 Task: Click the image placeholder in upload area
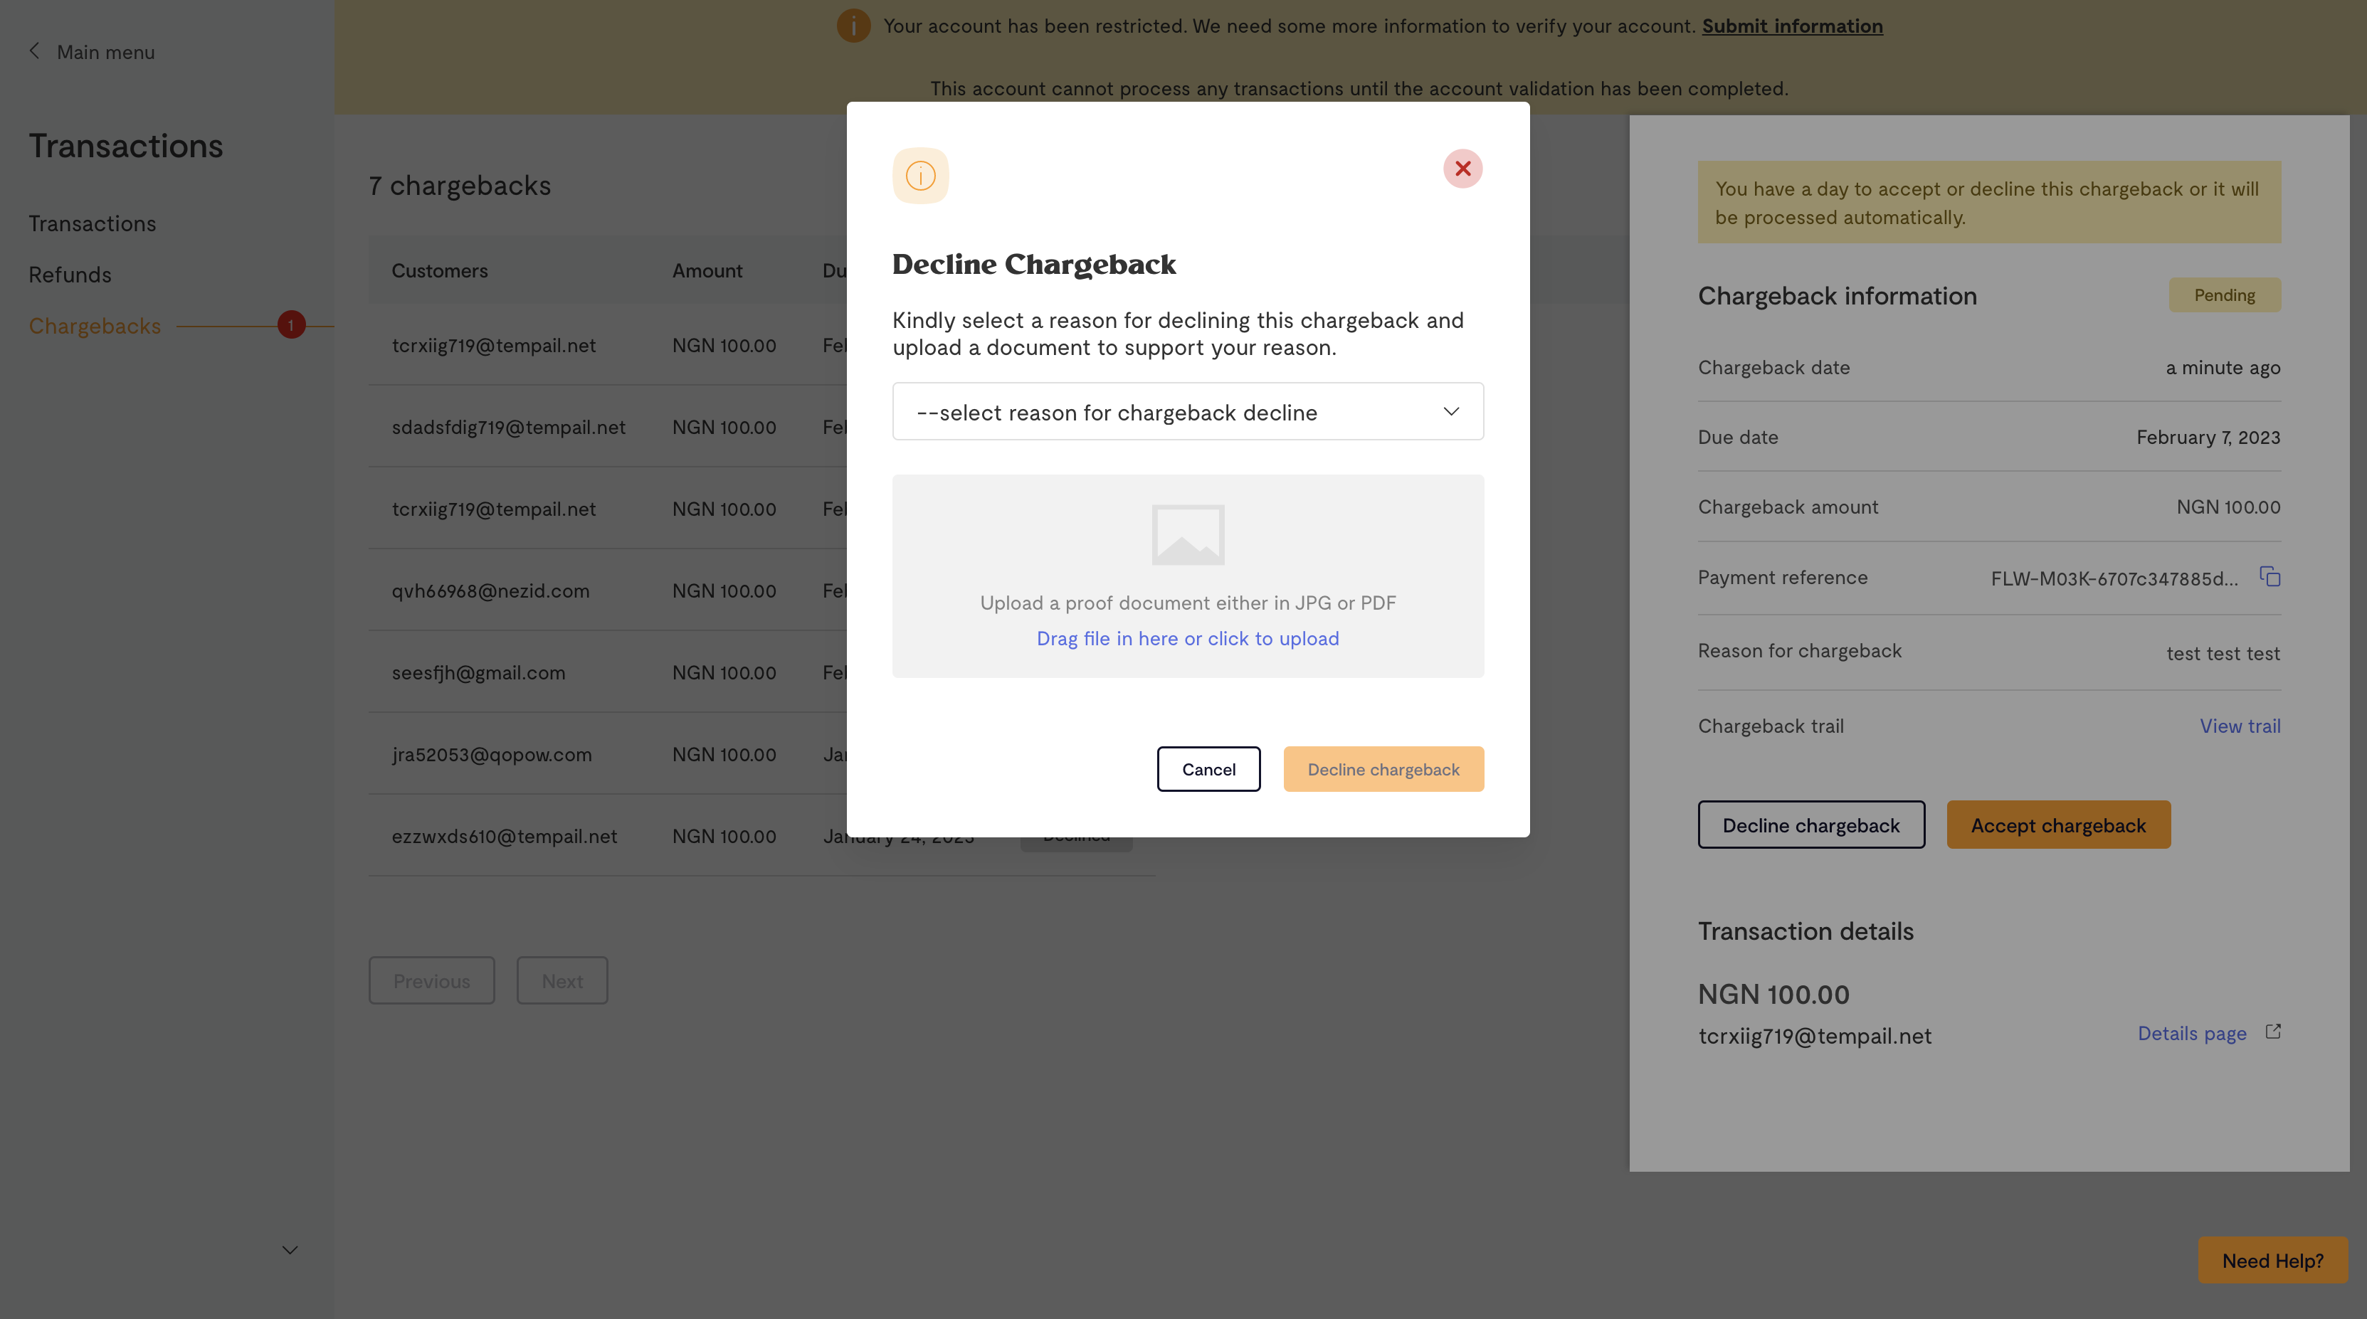[x=1187, y=534]
